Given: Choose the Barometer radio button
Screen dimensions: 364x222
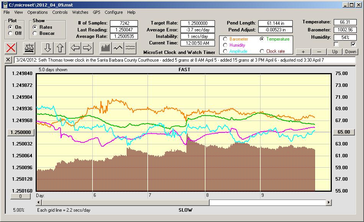Looking at the screenshot, I should (225, 39).
